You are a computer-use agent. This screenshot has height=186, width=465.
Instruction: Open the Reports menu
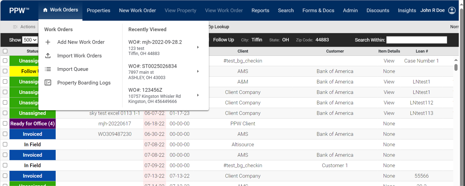[260, 10]
